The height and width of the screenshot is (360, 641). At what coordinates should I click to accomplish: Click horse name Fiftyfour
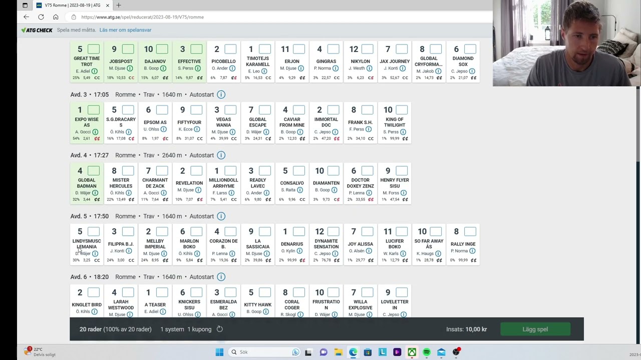189,122
